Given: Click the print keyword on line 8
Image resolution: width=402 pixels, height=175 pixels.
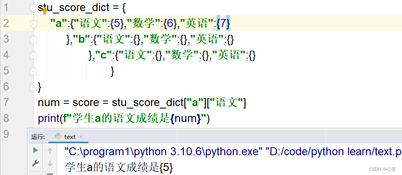Looking at the screenshot, I should click(x=49, y=119).
